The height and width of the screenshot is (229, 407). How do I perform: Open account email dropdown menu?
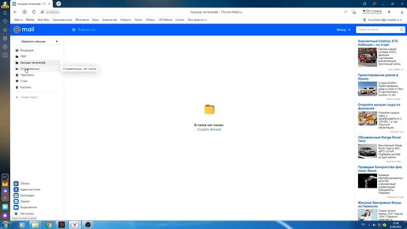382,20
